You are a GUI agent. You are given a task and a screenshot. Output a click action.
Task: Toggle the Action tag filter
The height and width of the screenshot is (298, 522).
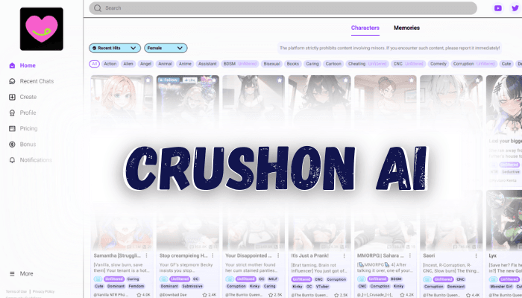pyautogui.click(x=110, y=64)
